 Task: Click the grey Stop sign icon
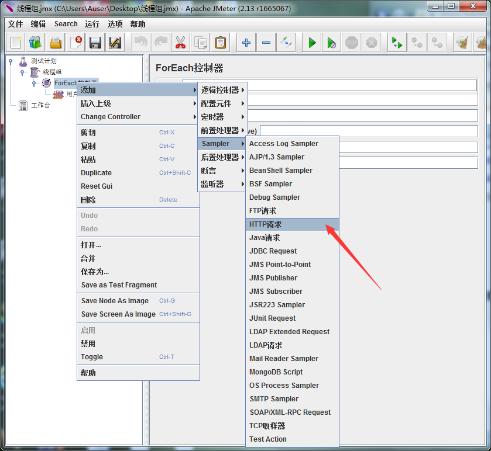[351, 43]
